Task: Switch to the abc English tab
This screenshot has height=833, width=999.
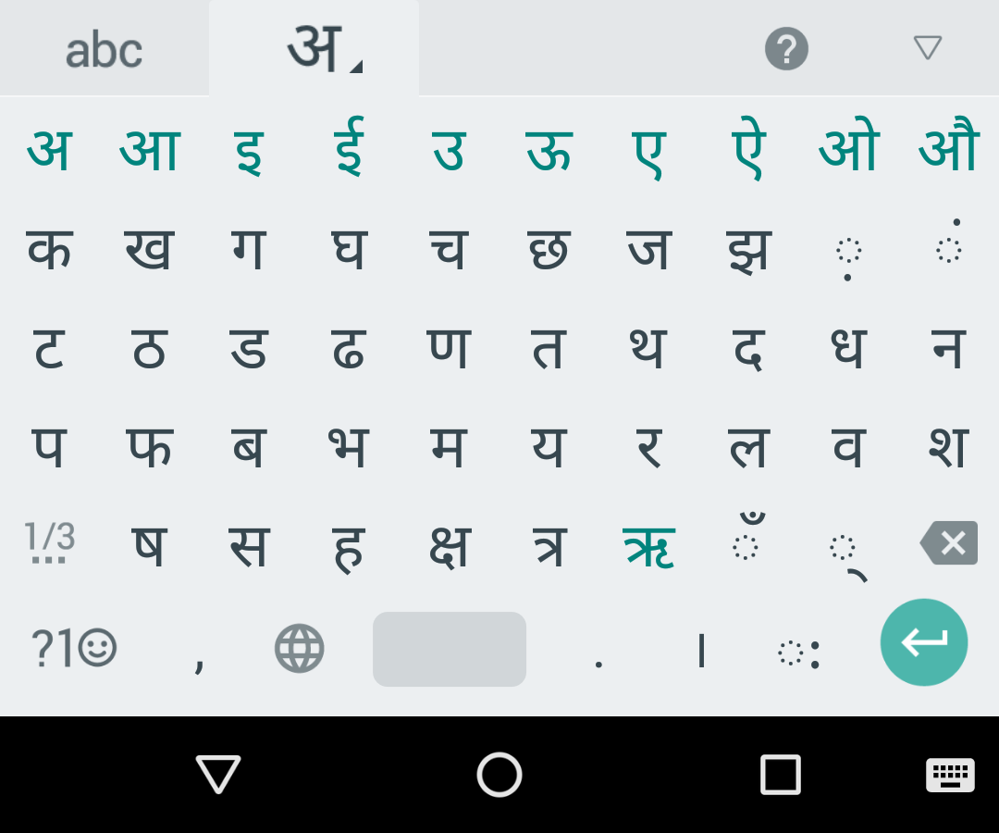Action: [x=104, y=50]
